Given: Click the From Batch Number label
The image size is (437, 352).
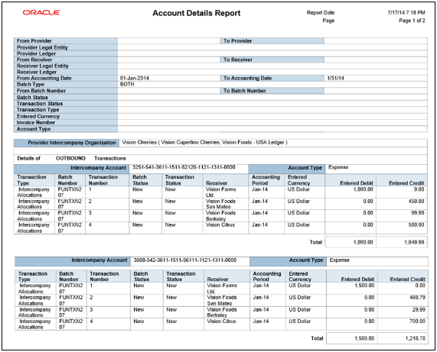Looking at the screenshot, I should click(41, 91).
